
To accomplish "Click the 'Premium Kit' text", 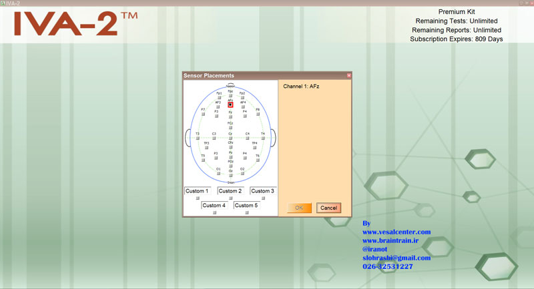I will (x=457, y=12).
